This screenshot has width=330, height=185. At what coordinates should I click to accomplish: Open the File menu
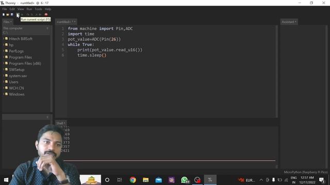(5, 9)
